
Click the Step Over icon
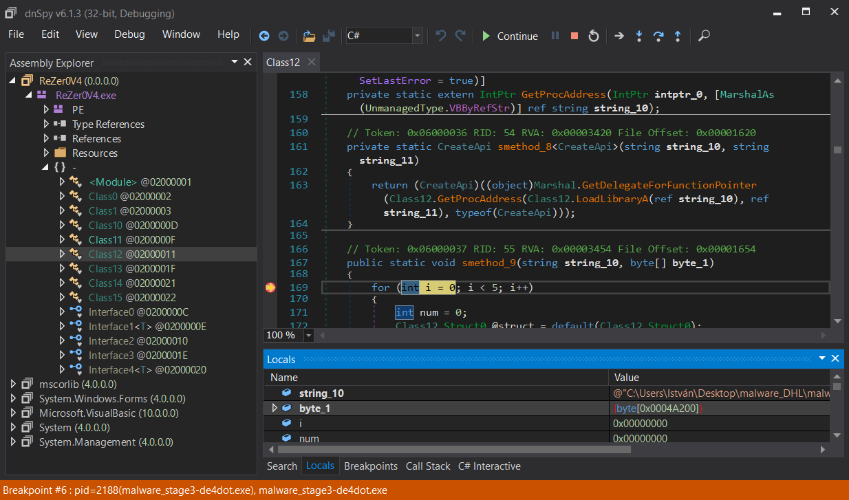coord(658,36)
